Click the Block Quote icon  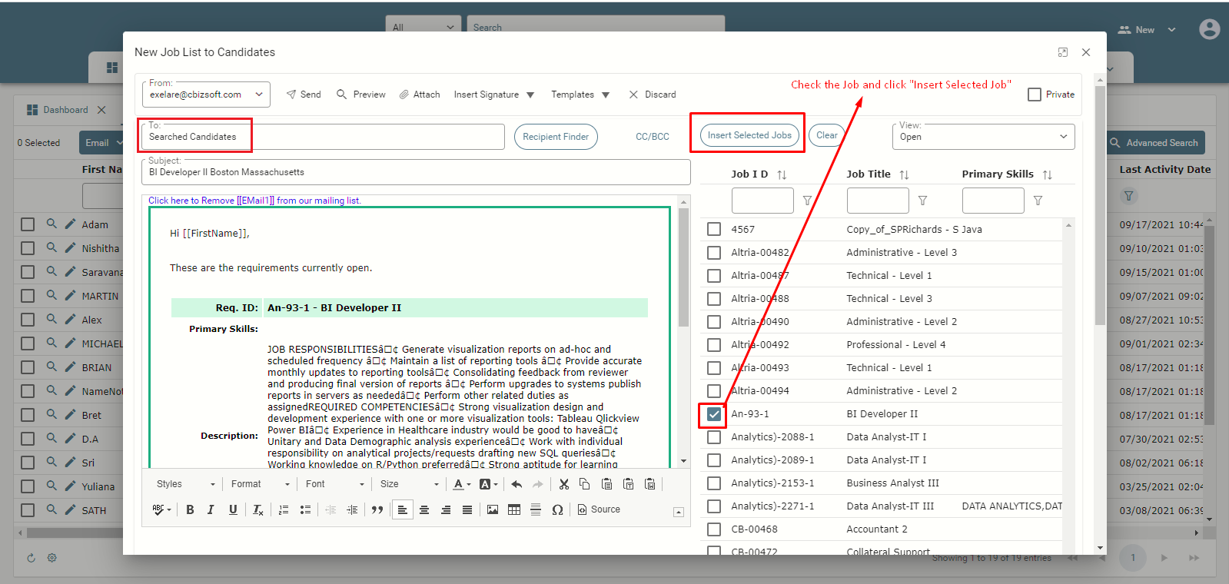click(377, 509)
